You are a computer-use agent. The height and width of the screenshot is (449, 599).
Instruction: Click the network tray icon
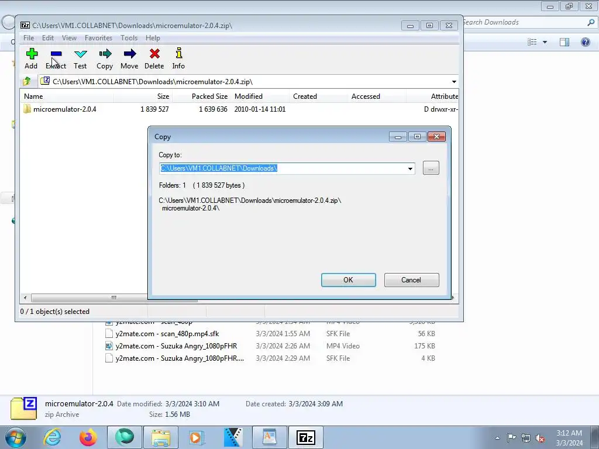526,438
